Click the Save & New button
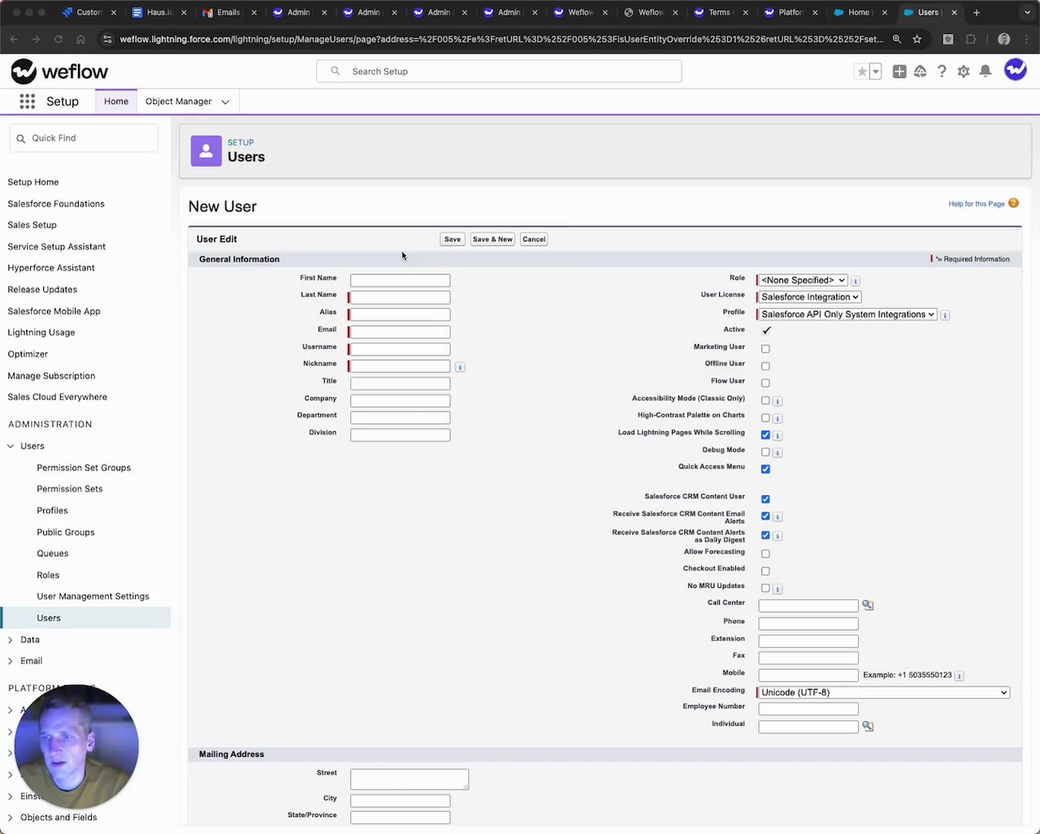The image size is (1040, 834). 492,239
